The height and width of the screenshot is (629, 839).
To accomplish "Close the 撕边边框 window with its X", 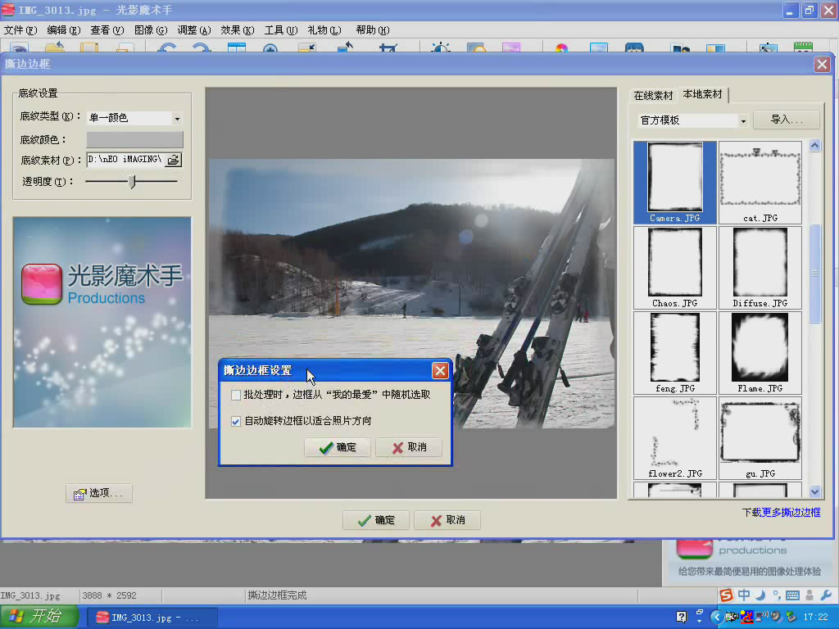I will [x=822, y=64].
